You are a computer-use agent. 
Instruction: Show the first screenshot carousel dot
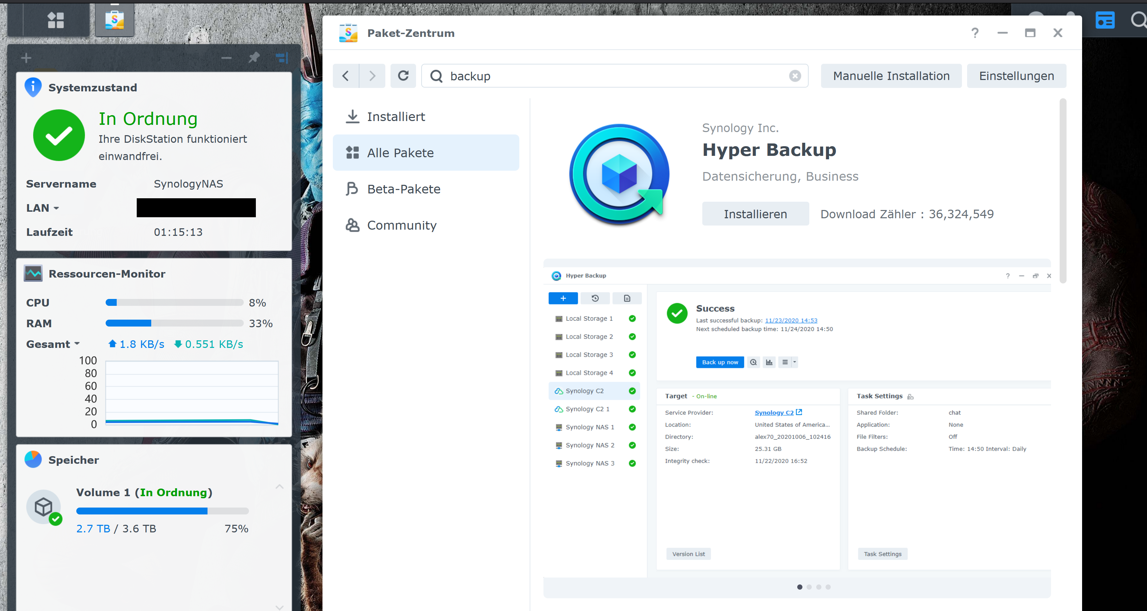(x=799, y=587)
